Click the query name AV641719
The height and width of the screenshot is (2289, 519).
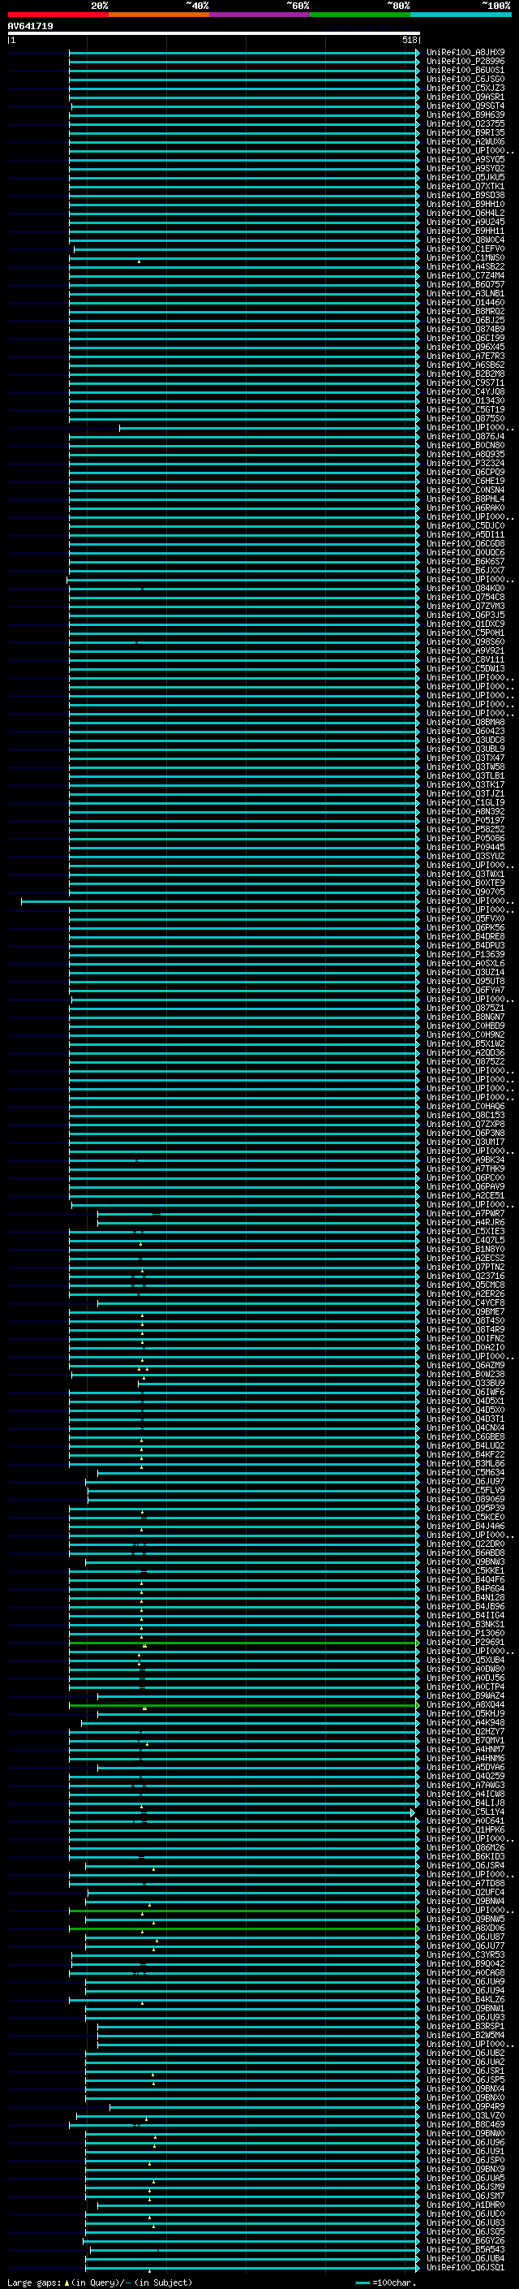(30, 27)
